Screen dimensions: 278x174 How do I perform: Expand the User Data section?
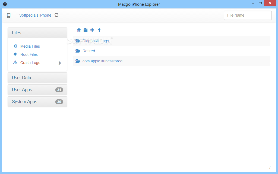point(37,78)
